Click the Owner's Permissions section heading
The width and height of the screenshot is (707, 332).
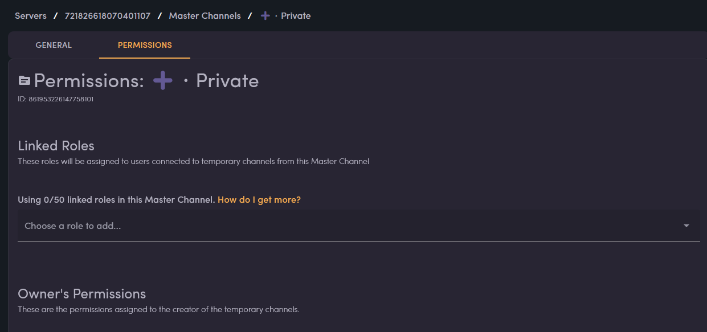(x=82, y=294)
